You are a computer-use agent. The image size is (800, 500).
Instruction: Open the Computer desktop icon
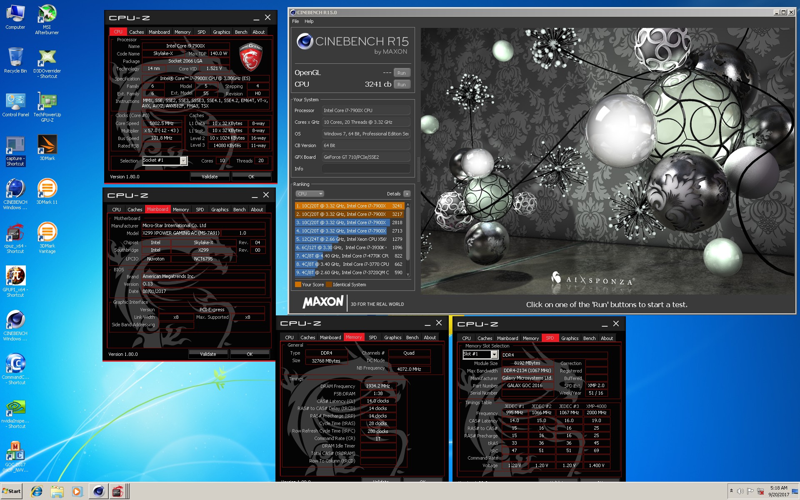coord(15,17)
